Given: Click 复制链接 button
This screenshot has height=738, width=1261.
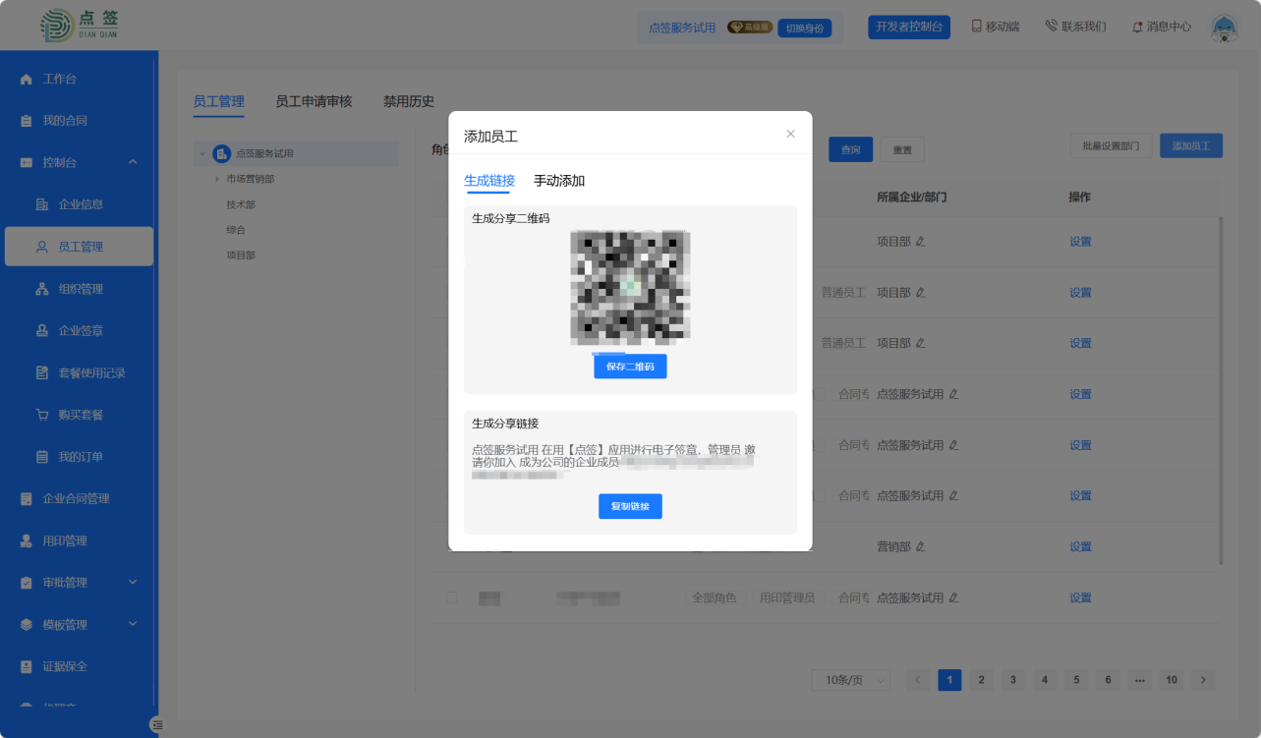Looking at the screenshot, I should 630,506.
